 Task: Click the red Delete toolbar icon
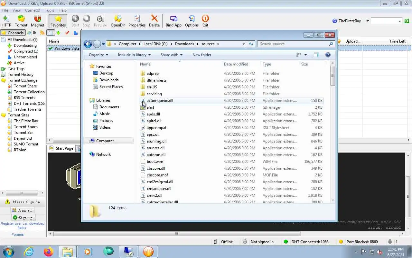[154, 21]
